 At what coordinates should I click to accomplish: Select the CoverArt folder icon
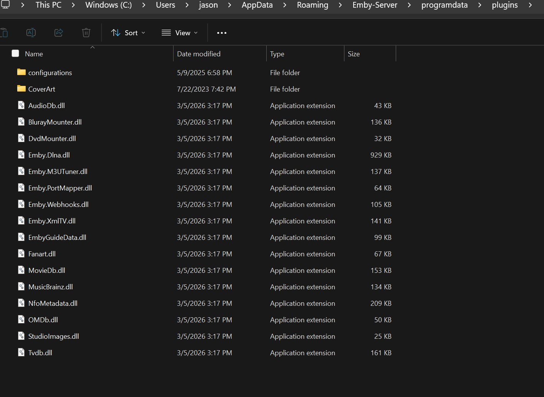click(x=21, y=89)
